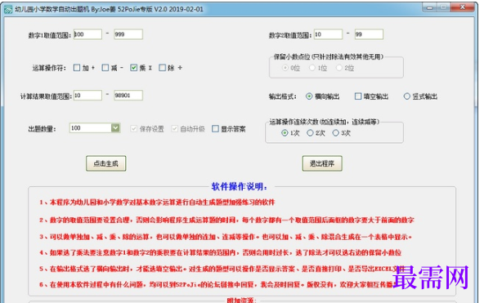The width and height of the screenshot is (484, 303).
Task: Close the window with X button
Action: click(463, 7)
